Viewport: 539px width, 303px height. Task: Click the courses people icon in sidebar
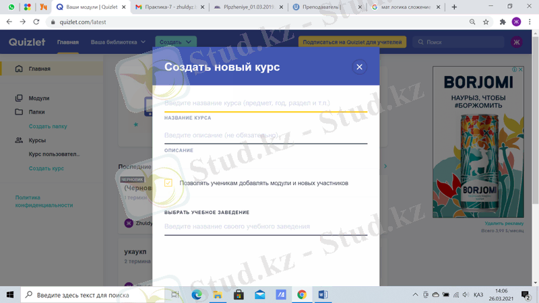point(19,141)
